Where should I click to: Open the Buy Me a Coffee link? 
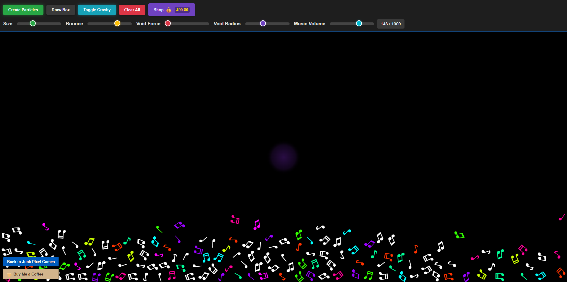click(31, 274)
